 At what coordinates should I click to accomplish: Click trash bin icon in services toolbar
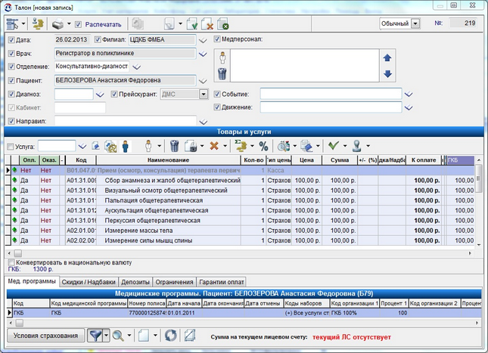[x=175, y=146]
